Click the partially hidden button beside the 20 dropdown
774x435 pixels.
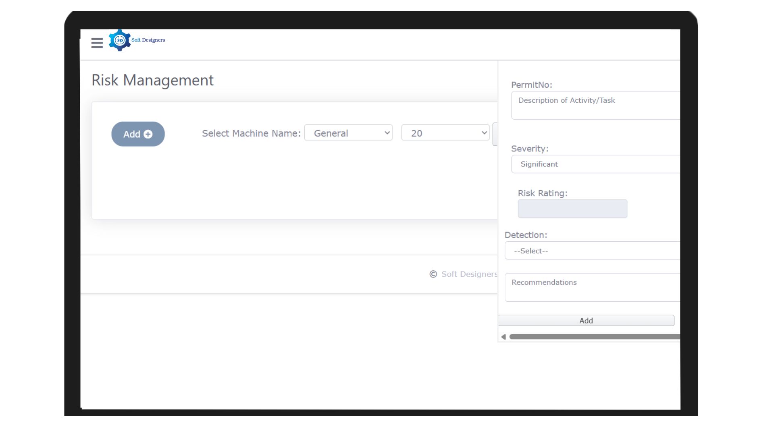pyautogui.click(x=495, y=134)
